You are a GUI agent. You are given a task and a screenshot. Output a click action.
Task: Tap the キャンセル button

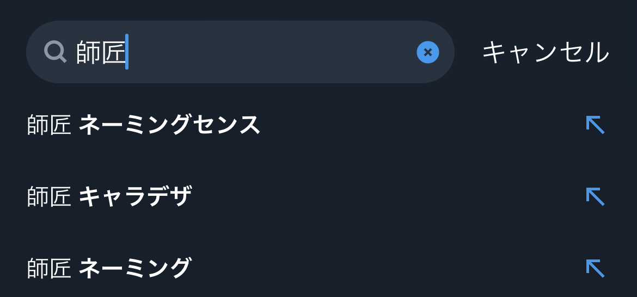coord(545,52)
